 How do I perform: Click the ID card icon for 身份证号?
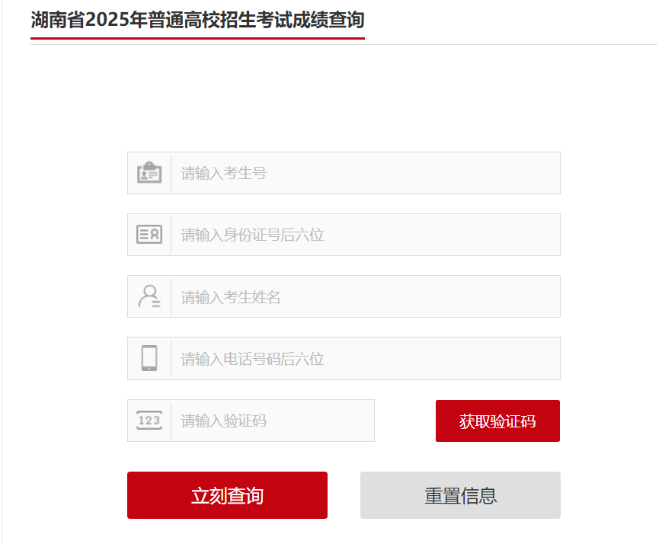[x=149, y=234]
